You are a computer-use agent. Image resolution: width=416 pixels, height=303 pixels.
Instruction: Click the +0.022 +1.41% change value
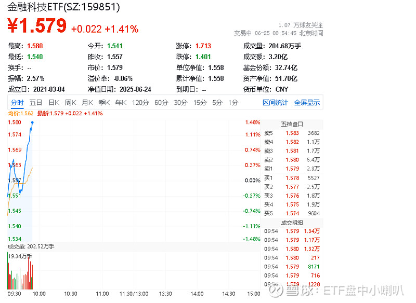(105, 29)
